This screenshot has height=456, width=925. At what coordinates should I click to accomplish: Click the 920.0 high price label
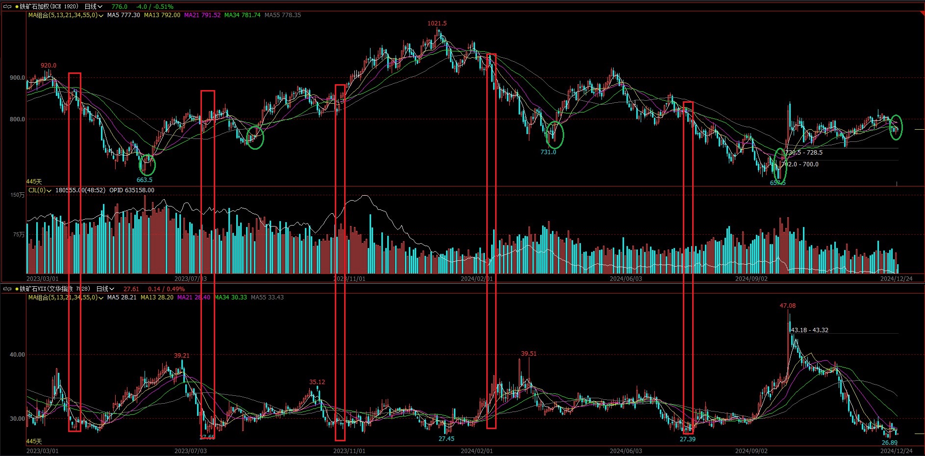49,66
